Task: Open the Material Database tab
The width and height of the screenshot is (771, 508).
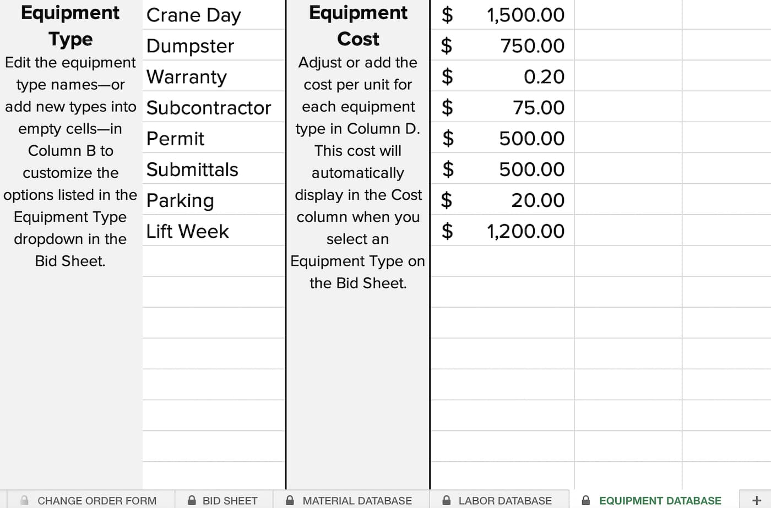Action: tap(357, 501)
